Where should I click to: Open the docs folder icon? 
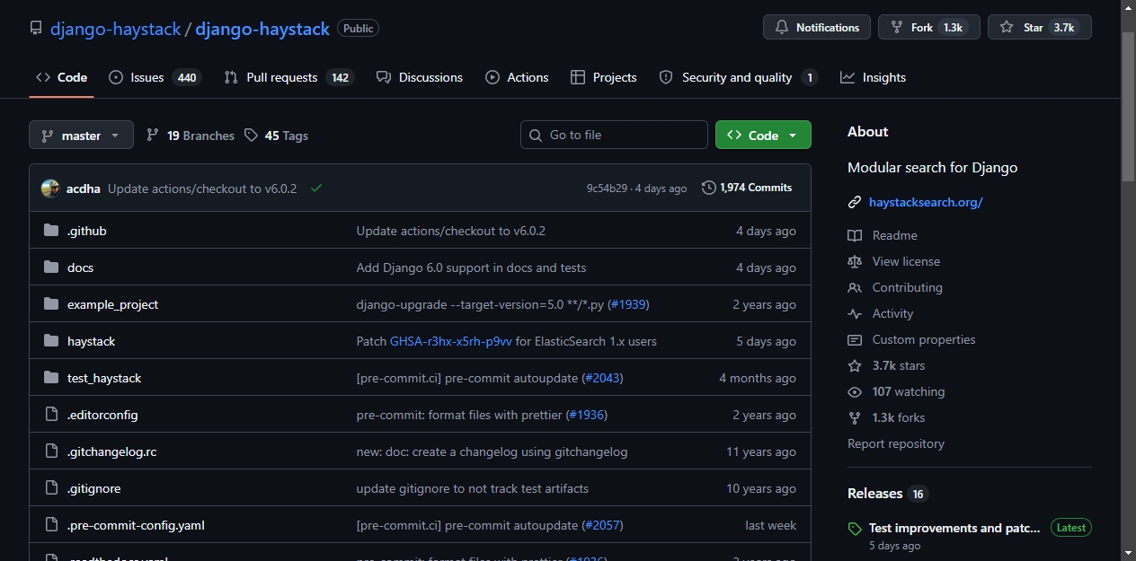click(51, 267)
